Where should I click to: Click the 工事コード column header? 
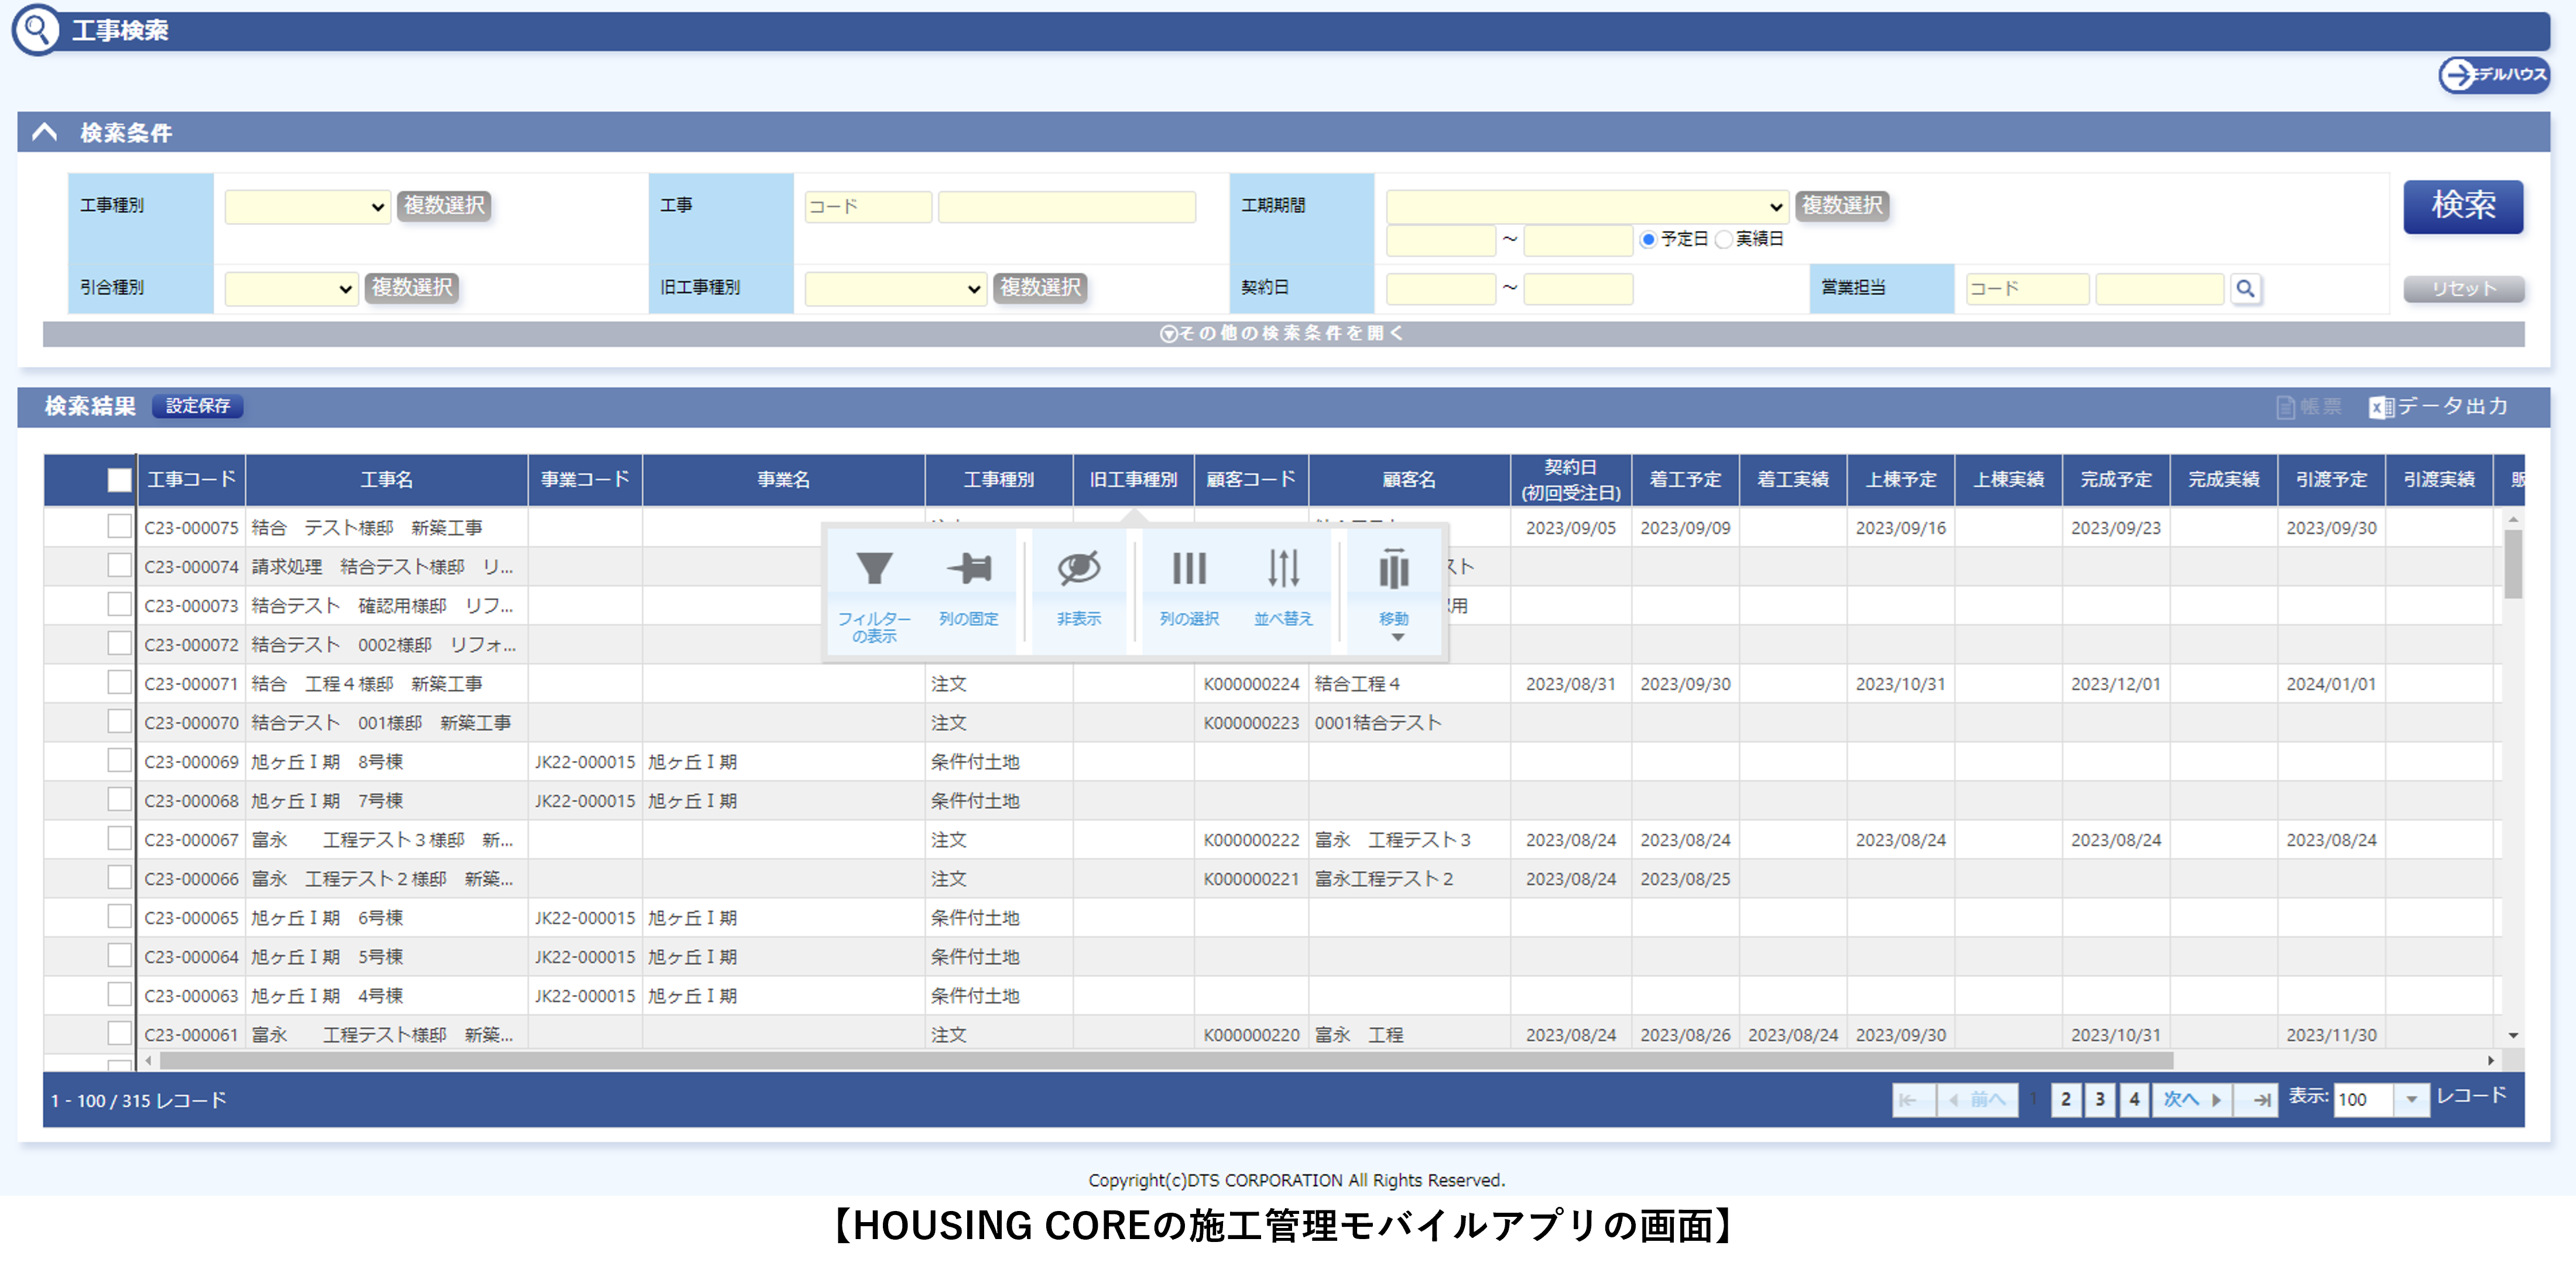click(191, 481)
